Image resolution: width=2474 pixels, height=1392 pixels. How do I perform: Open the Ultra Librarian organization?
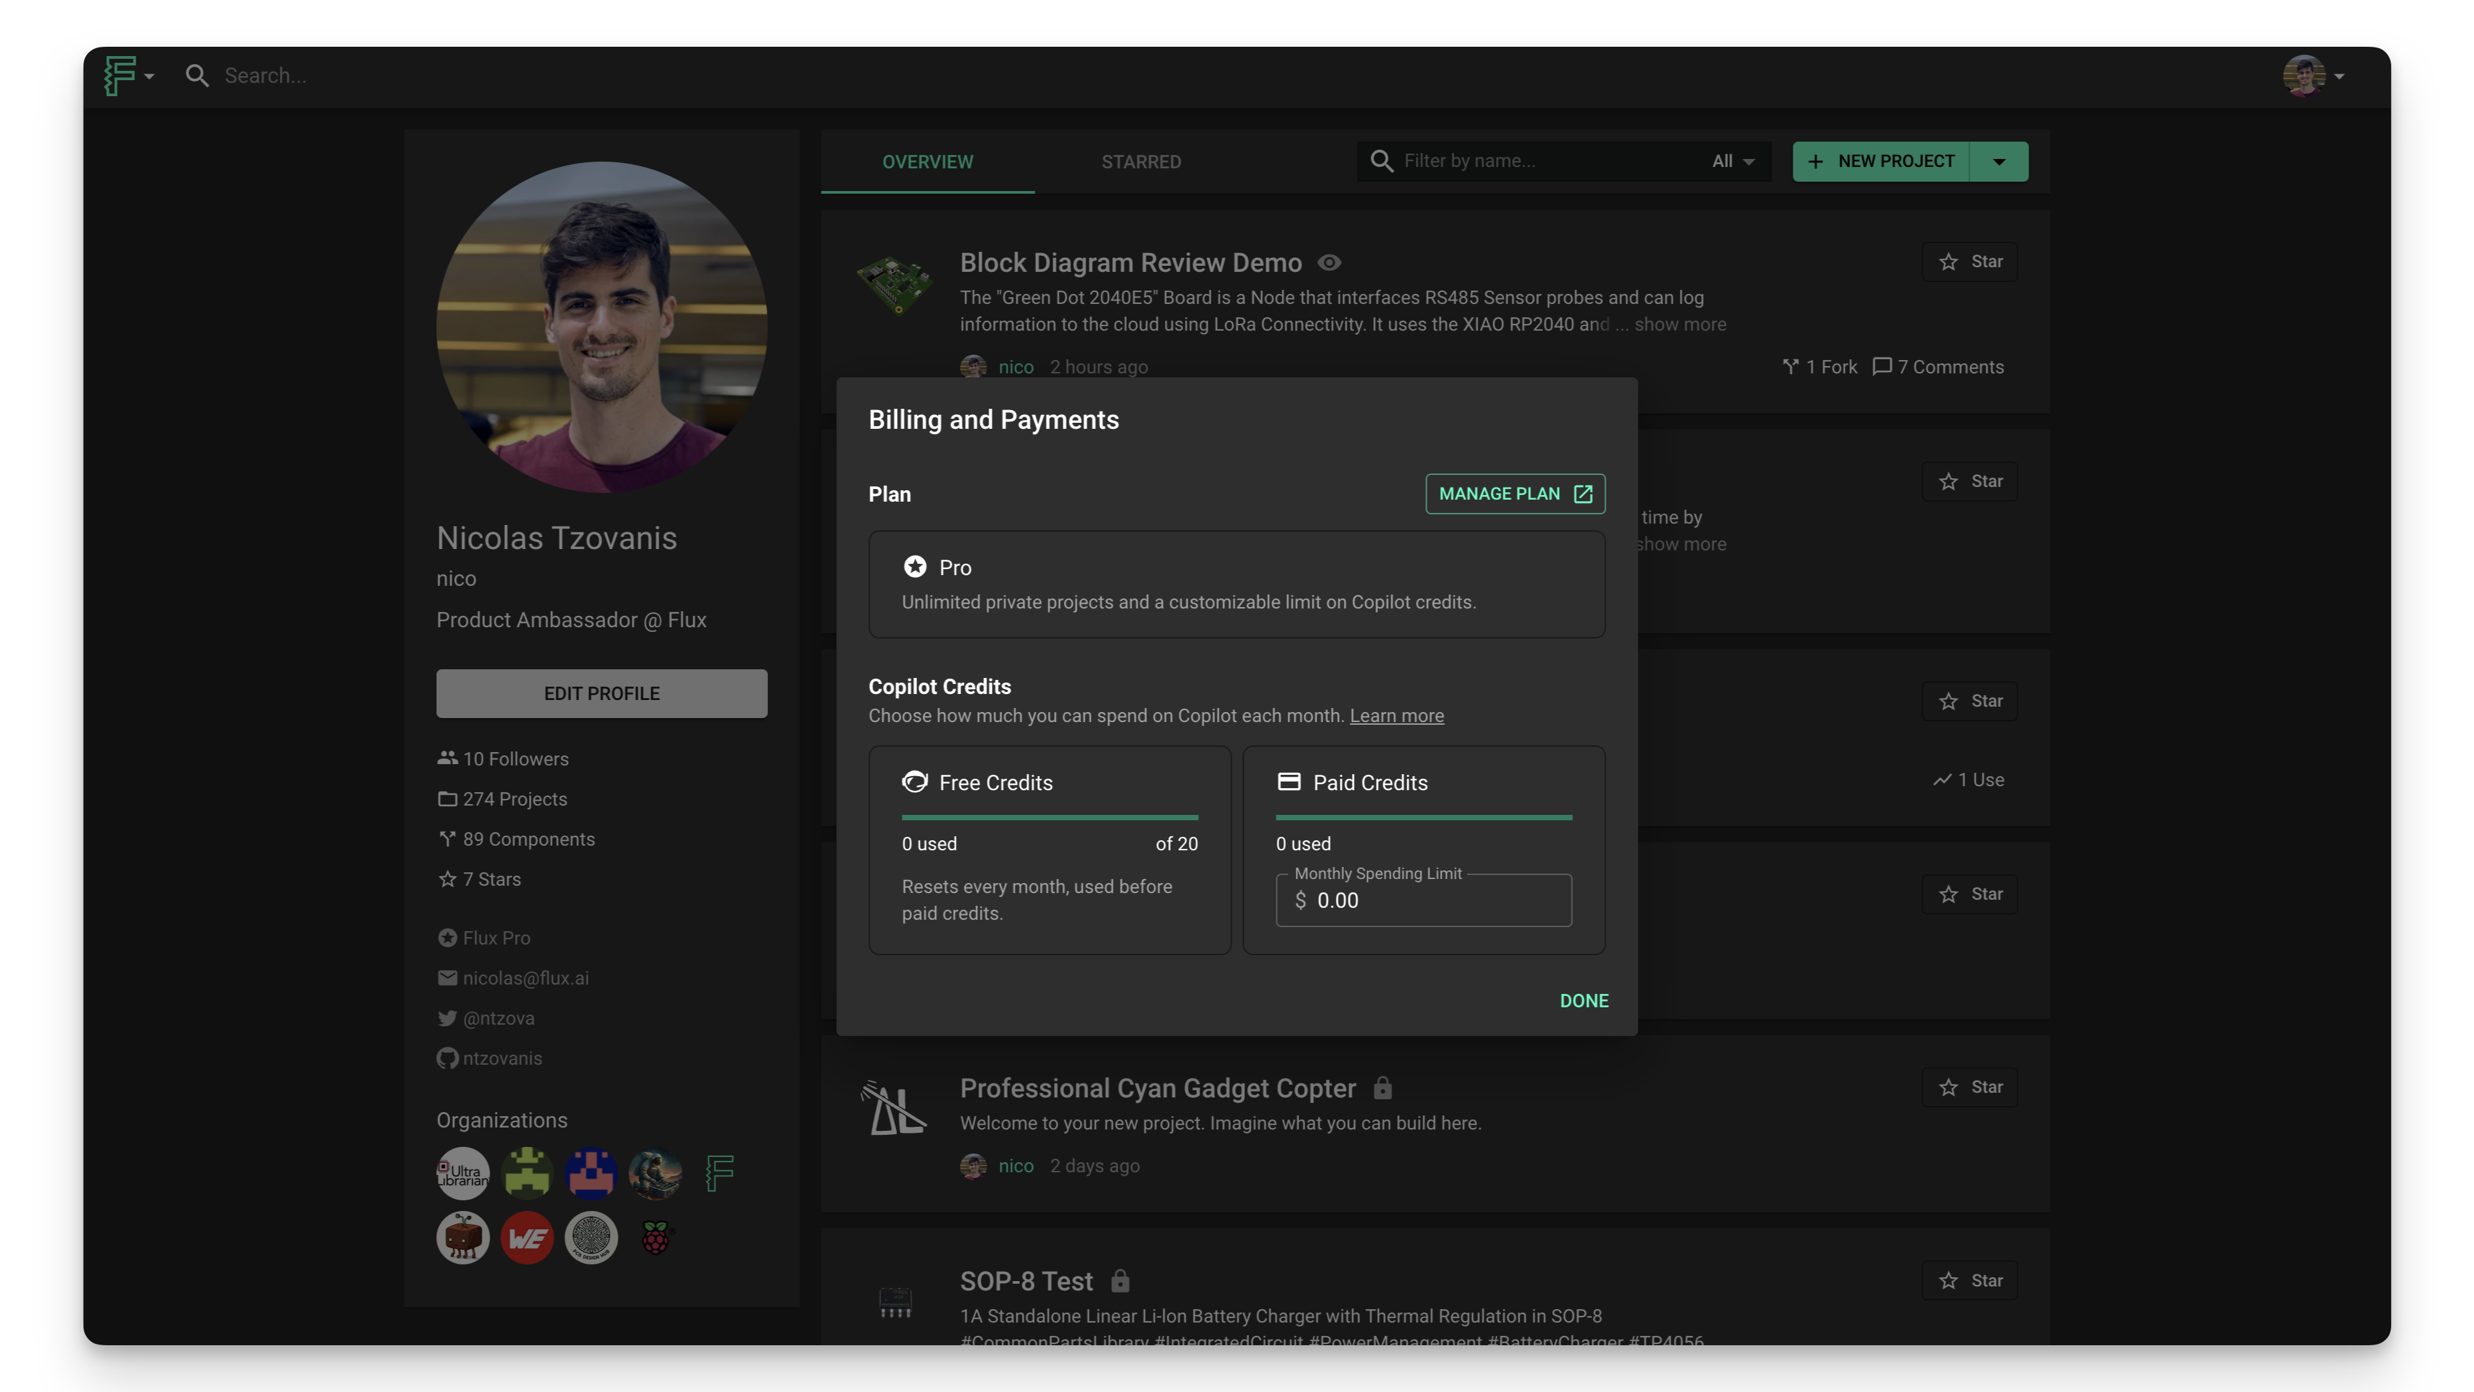463,1173
